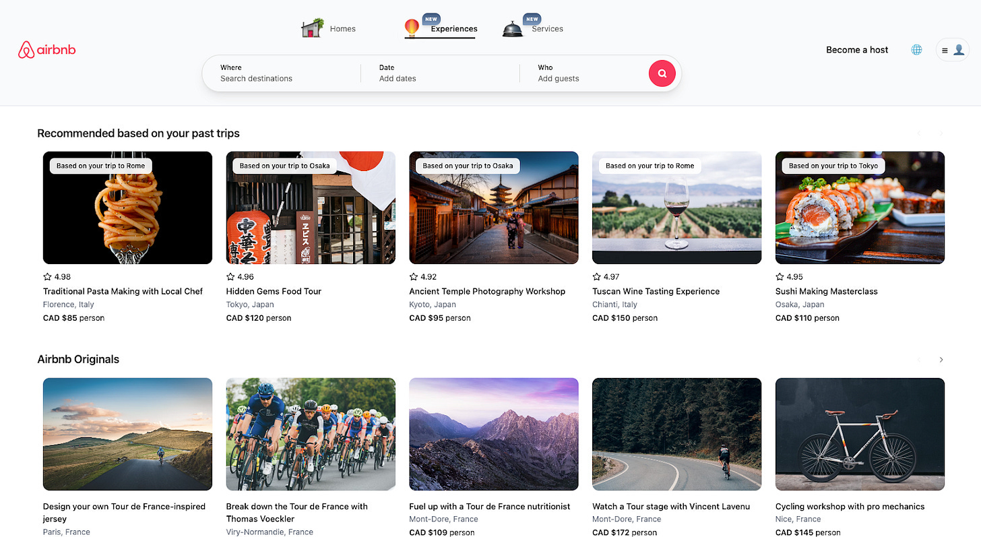The image size is (981, 537).
Task: Click Based on your trip to Rome badge on pasta card
Action: (100, 166)
